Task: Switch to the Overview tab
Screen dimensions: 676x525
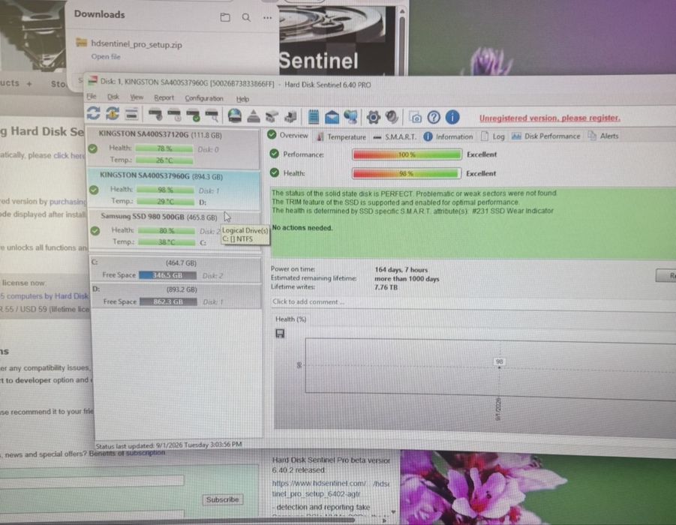Action: (x=287, y=135)
